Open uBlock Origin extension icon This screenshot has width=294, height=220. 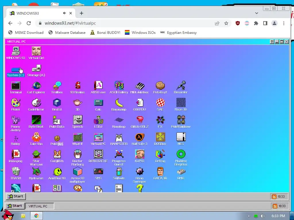point(237,23)
